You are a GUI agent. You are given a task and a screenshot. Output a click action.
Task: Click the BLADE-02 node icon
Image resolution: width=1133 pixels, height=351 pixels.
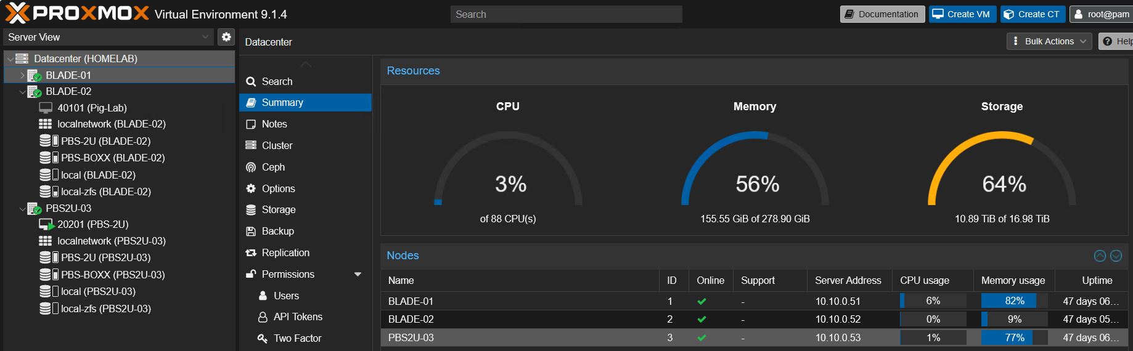(x=35, y=91)
